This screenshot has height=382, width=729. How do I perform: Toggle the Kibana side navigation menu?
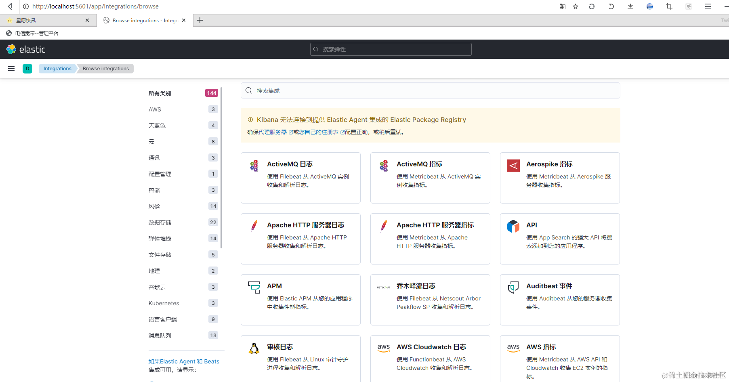click(x=11, y=69)
